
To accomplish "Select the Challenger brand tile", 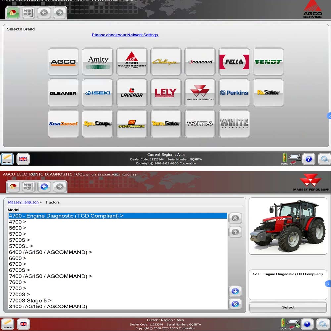I will 166,62.
